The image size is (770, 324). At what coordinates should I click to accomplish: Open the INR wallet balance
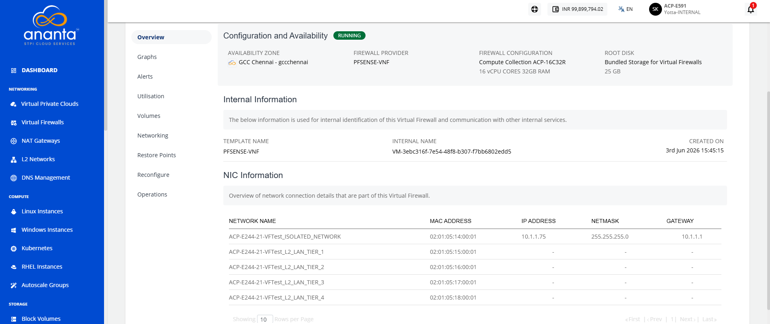(x=577, y=9)
